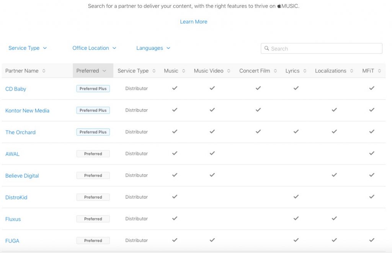
Task: Open the Believe Digital partner link
Action: coord(22,176)
